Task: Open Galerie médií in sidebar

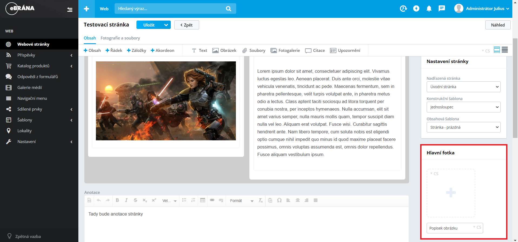Action: coord(39,88)
